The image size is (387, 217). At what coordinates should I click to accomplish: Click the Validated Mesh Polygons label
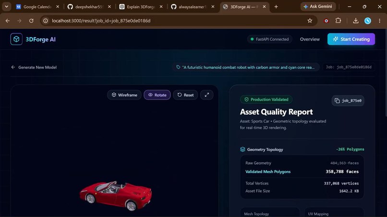click(x=268, y=171)
